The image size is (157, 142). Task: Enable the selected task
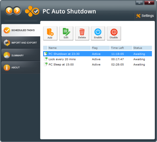pyautogui.click(x=98, y=33)
